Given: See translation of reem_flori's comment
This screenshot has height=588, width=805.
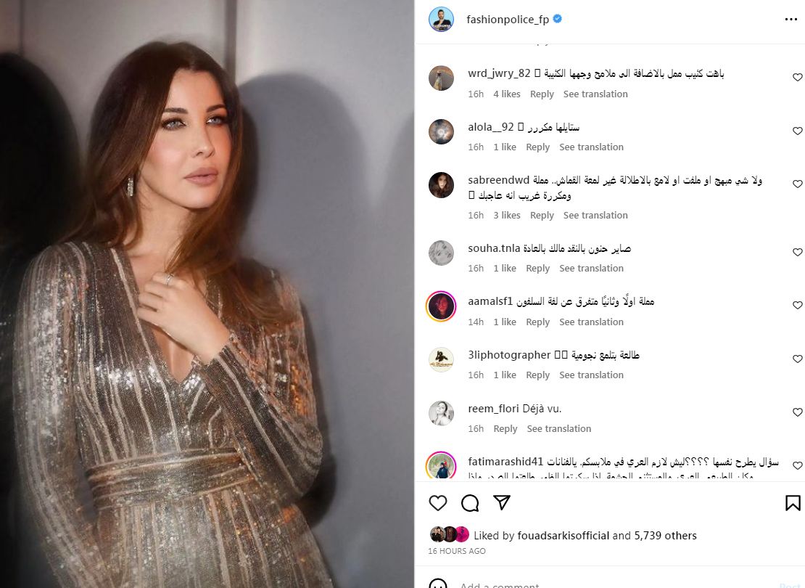Looking at the screenshot, I should click(559, 429).
